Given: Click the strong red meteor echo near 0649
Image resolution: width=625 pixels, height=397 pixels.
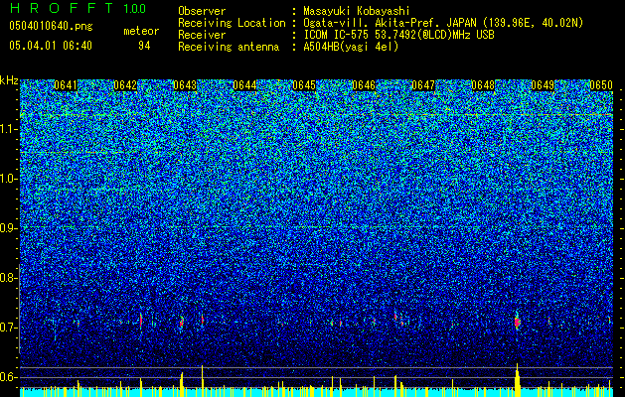Looking at the screenshot, I should [x=517, y=322].
